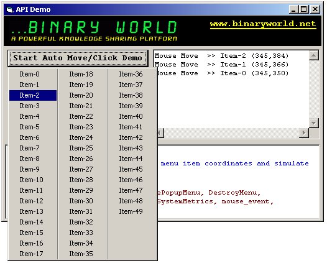
Task: Select Item-0 from the popup menu
Action: (33, 74)
